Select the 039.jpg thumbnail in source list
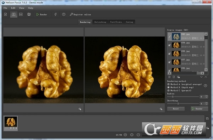This screenshot has width=213, height=140. coord(176,45)
